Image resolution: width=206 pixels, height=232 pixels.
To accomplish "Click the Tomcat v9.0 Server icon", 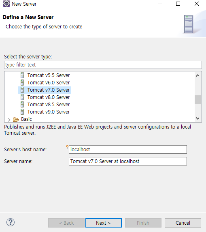I will 22,112.
